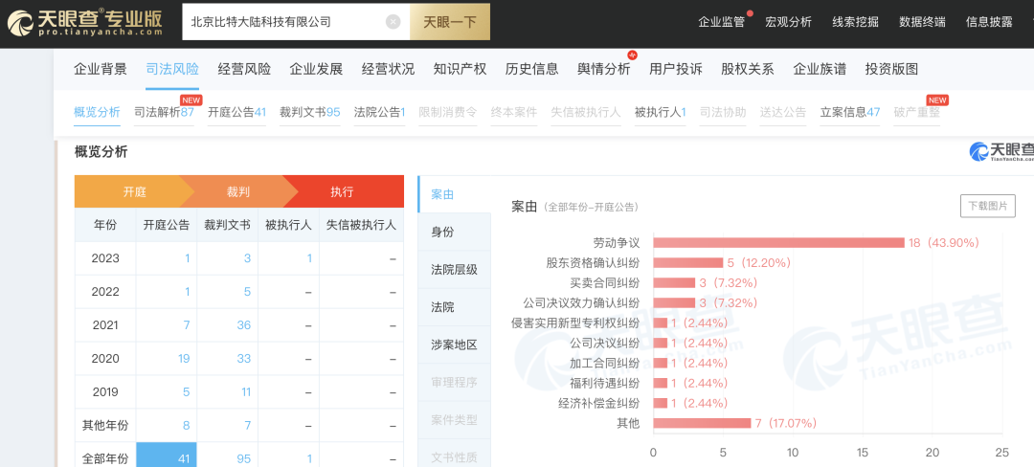Select the 司法风险 tab
Image resolution: width=1034 pixels, height=467 pixels.
172,69
